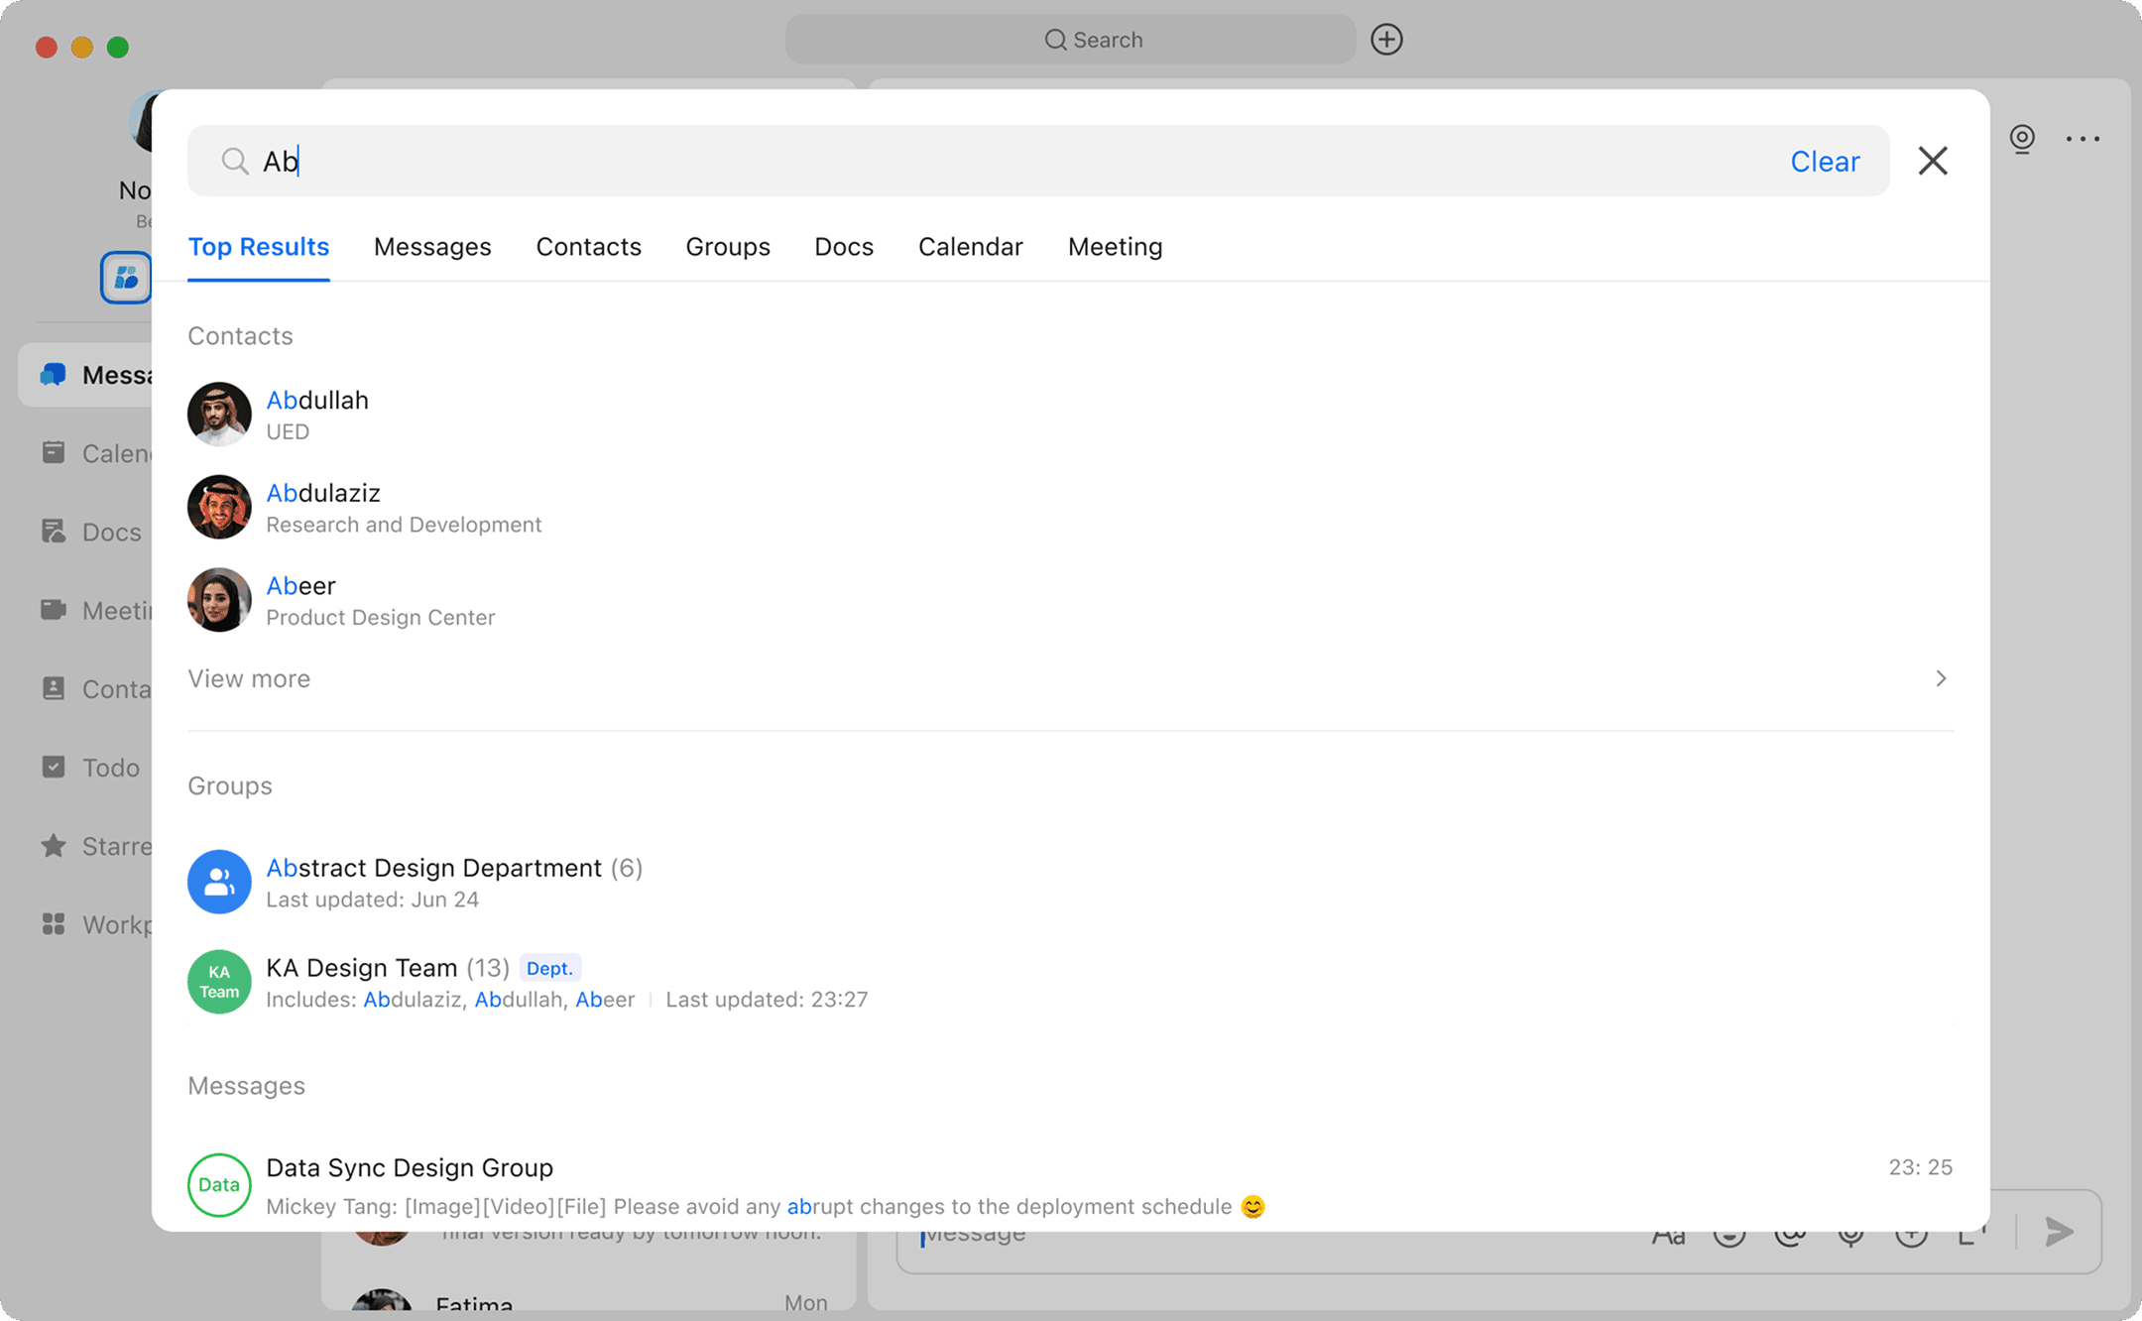Click the Workplace grid icon
Viewport: 2142px width, 1321px height.
pos(54,924)
